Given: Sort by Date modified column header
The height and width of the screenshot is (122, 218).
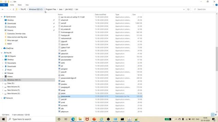Looking at the screenshot, I should click(100, 15).
